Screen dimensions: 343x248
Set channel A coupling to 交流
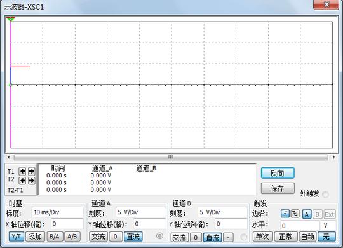pos(98,237)
